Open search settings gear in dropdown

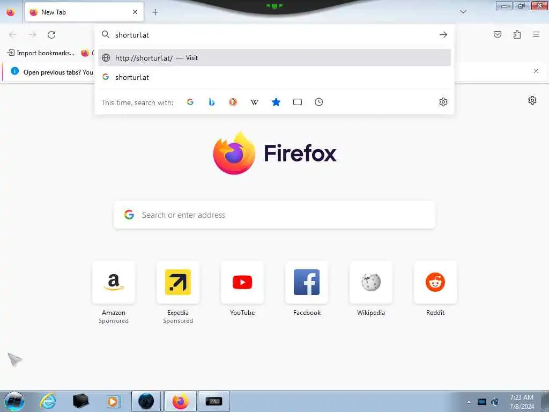(x=443, y=102)
